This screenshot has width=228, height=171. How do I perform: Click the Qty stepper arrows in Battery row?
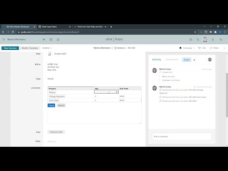117,92
